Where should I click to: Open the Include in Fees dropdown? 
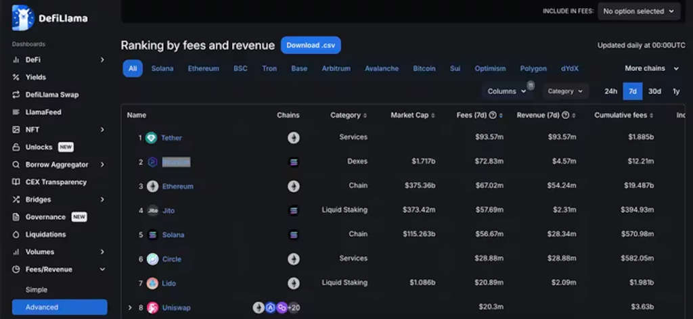click(639, 11)
